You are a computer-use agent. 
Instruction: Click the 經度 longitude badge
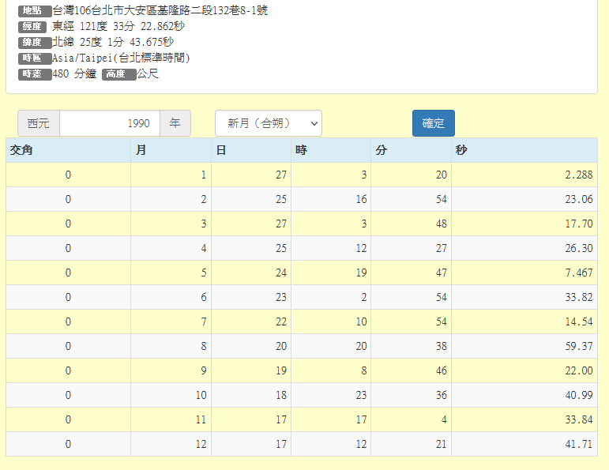click(x=34, y=27)
